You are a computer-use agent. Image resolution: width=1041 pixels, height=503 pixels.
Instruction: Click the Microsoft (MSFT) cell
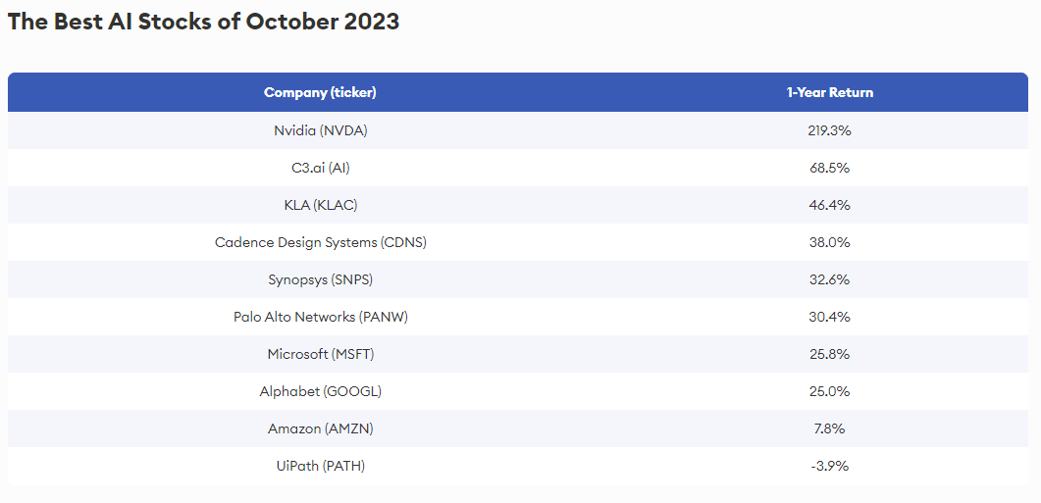[x=321, y=354]
